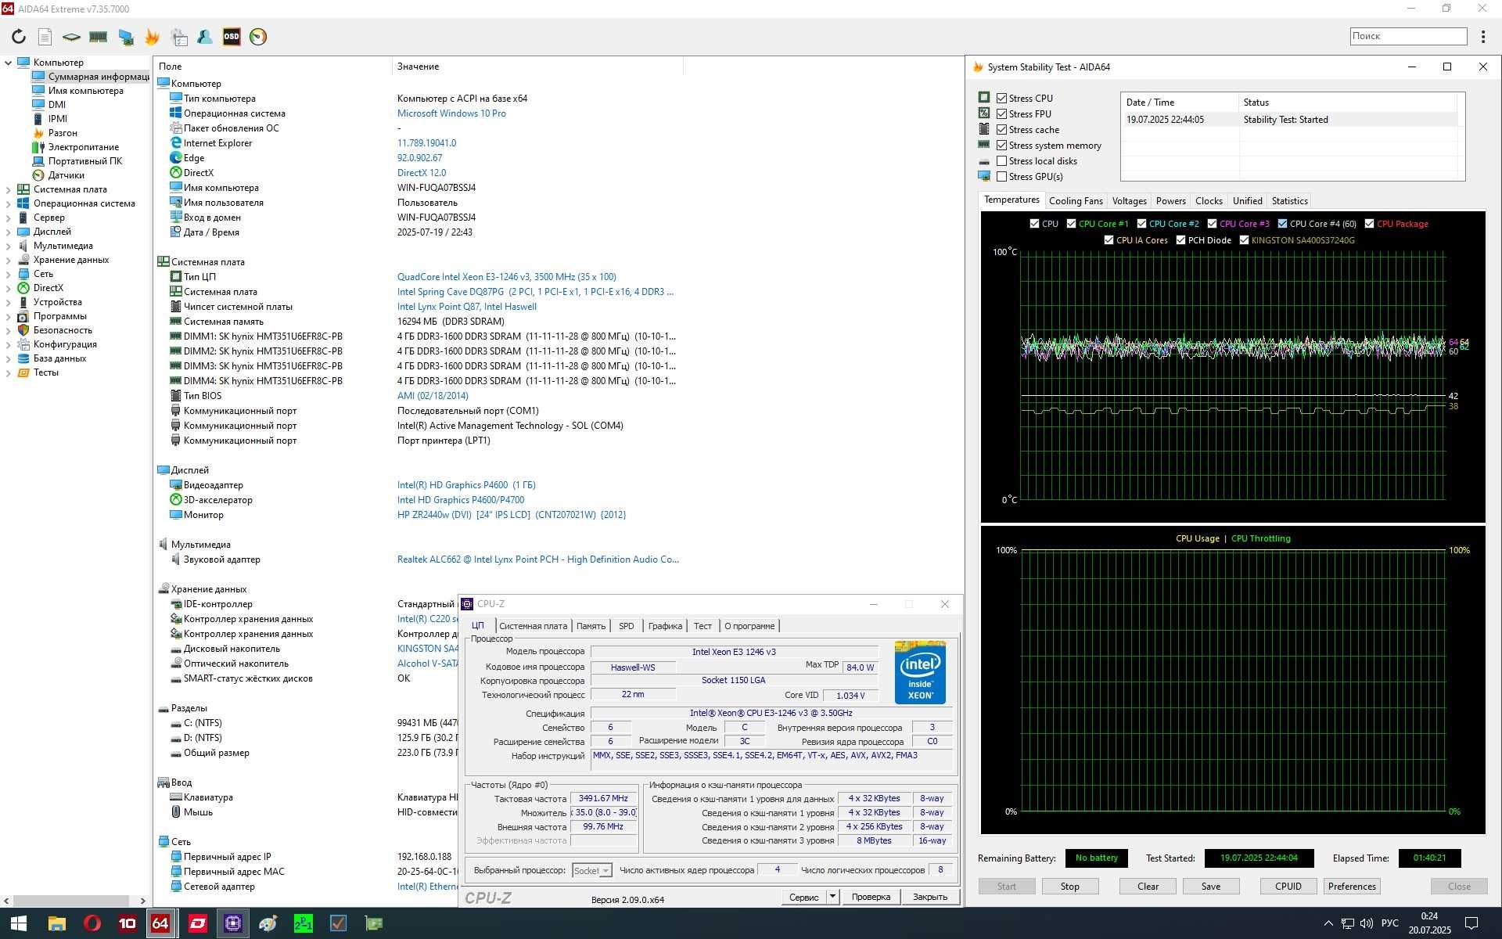Expand Операционная система tree node
1502x939 pixels.
pyautogui.click(x=9, y=203)
